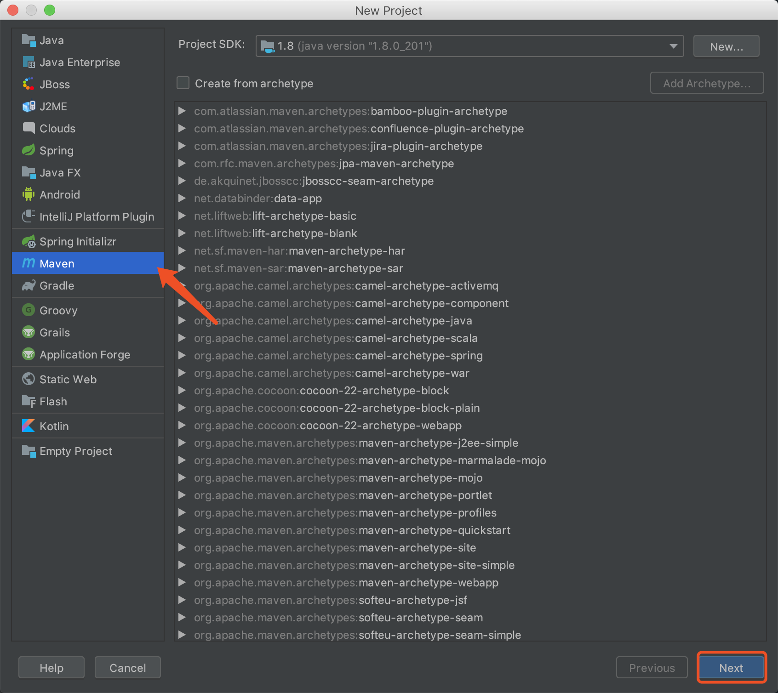Expand maven-archetype-quickstart entry
This screenshot has height=693, width=778.
click(182, 530)
